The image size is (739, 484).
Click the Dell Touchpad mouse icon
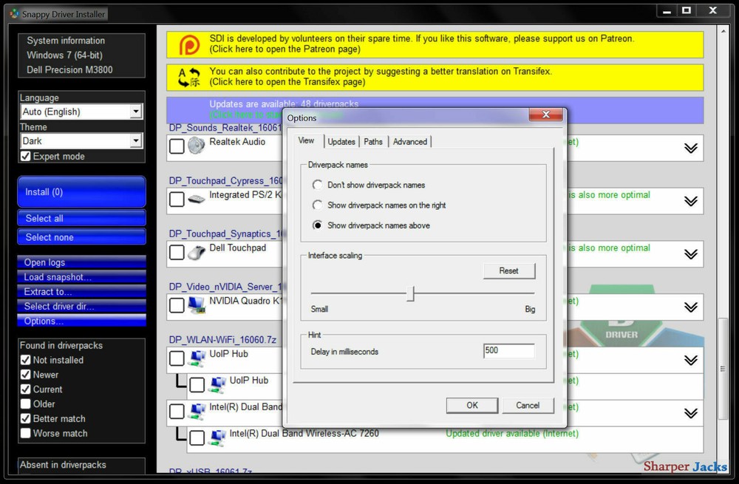click(194, 251)
